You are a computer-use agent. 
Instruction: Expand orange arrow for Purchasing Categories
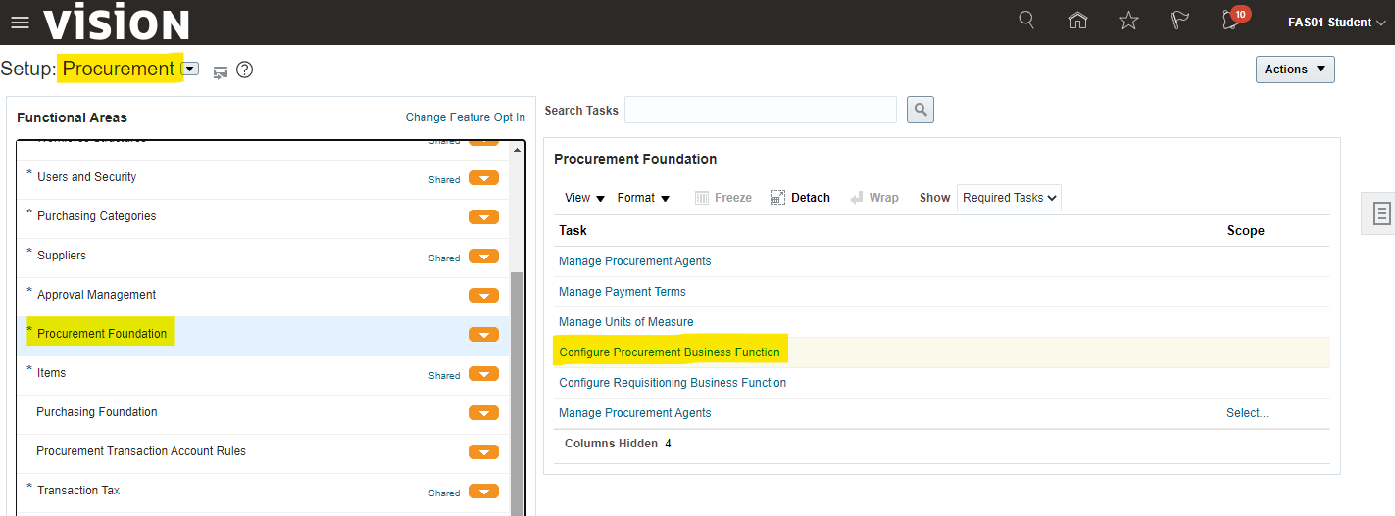(x=483, y=217)
